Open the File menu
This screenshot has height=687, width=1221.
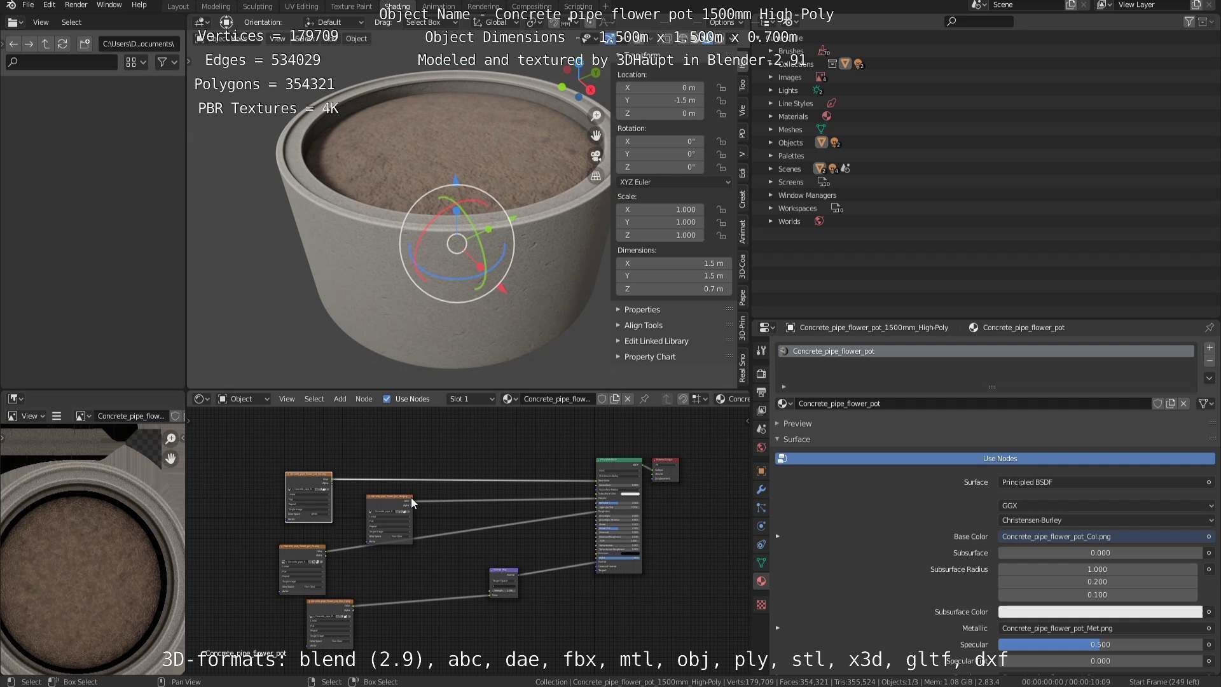click(28, 4)
